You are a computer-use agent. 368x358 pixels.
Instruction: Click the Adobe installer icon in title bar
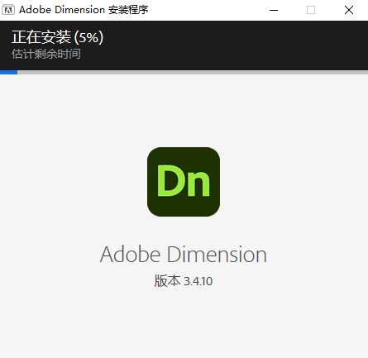click(x=8, y=10)
